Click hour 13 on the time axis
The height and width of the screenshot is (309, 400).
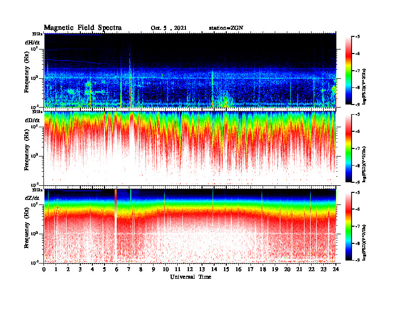coord(202,270)
